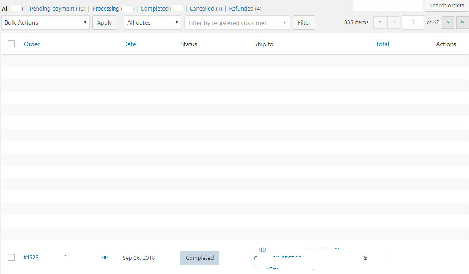This screenshot has height=274, width=469.
Task: Select the checkbox for order #1623
Action: coord(11,257)
